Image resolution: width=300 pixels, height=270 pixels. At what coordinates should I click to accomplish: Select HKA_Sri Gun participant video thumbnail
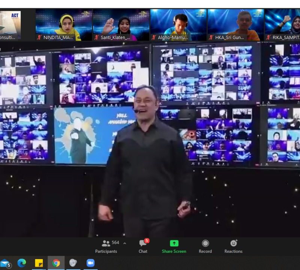point(235,24)
